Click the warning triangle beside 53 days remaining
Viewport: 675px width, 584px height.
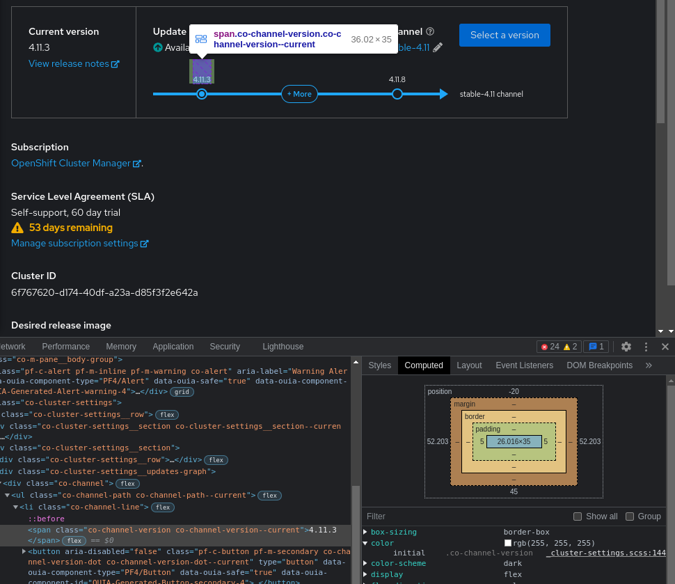click(17, 228)
